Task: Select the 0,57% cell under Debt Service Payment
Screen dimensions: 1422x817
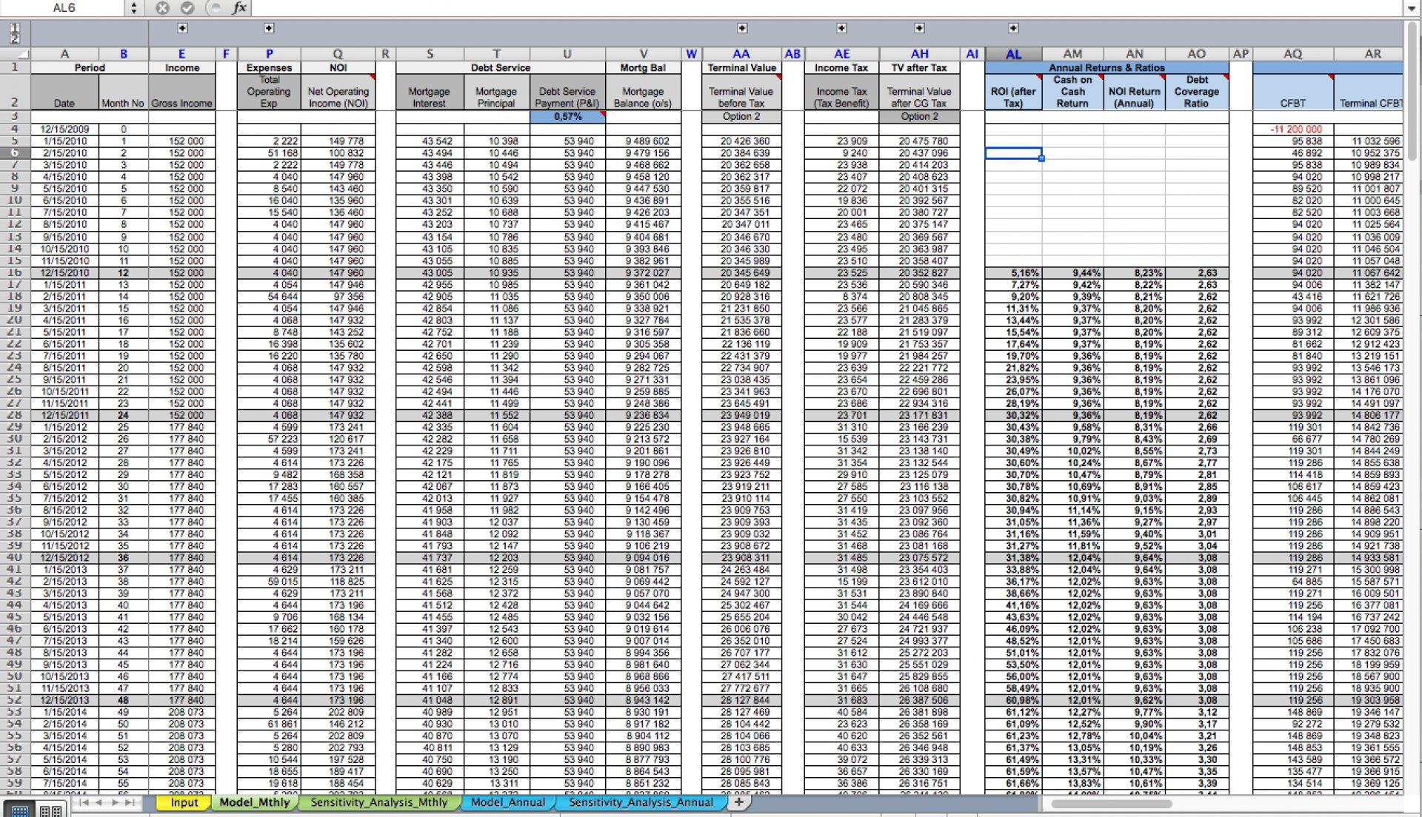Action: [567, 116]
